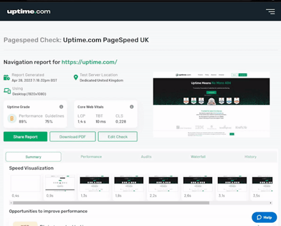Click the Guidelines score 75%
The image size is (281, 226).
tap(49, 122)
